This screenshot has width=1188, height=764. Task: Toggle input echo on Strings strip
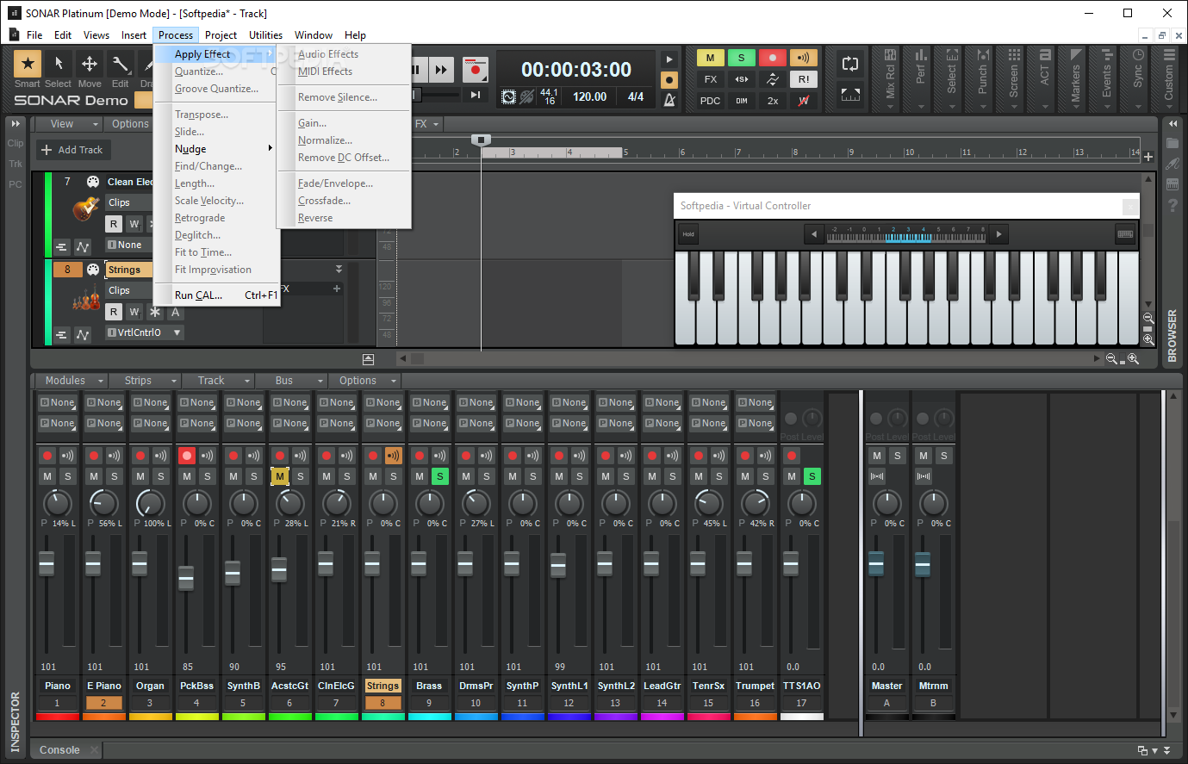click(x=394, y=455)
